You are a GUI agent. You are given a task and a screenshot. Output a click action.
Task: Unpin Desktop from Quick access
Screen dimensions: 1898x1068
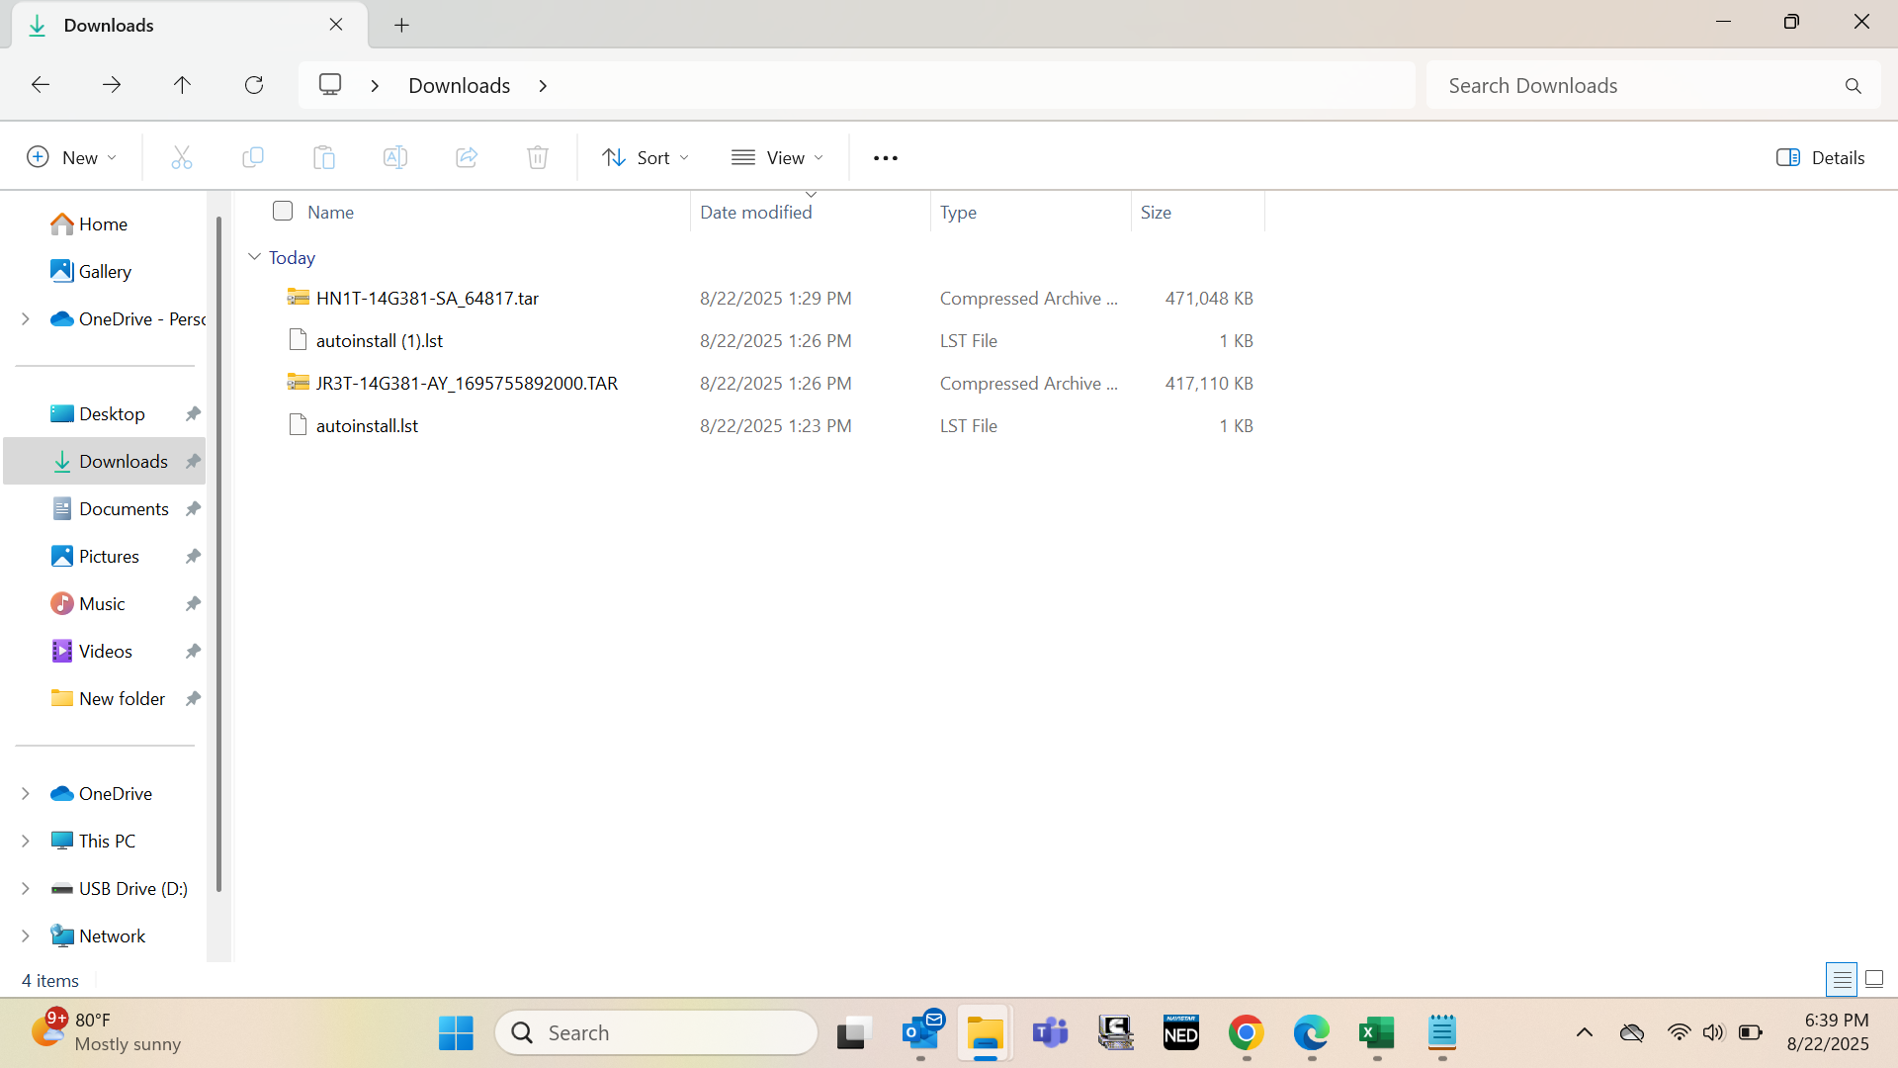pyautogui.click(x=193, y=413)
